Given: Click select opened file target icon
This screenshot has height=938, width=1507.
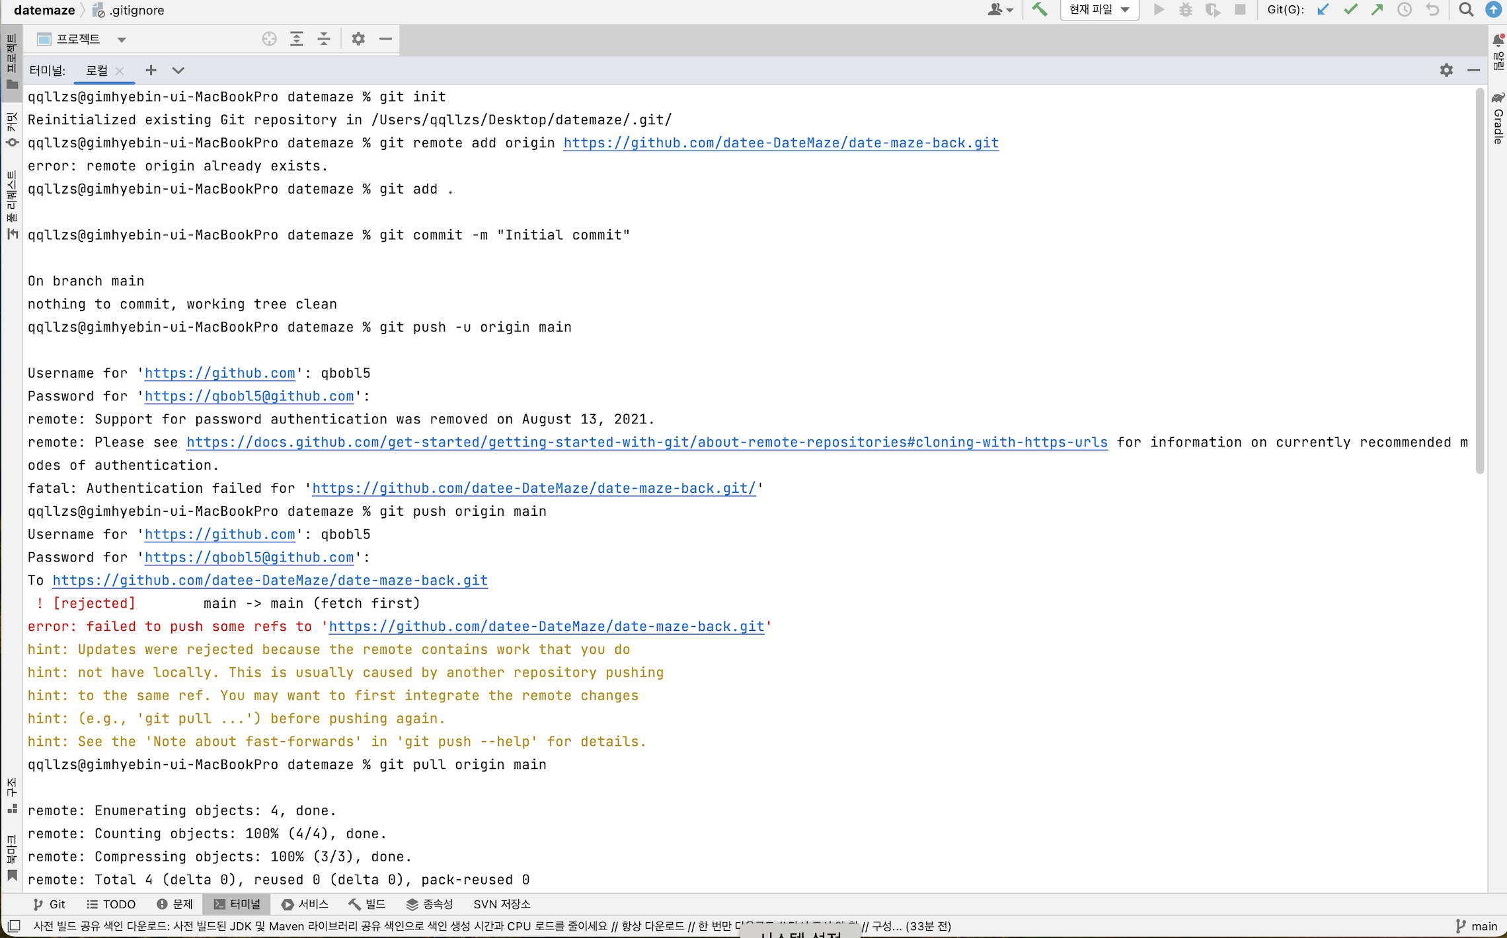Looking at the screenshot, I should pos(269,39).
